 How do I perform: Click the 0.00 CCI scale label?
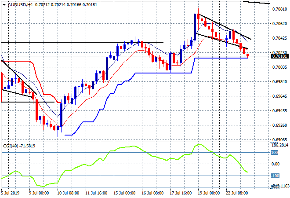pyautogui.click(x=275, y=164)
